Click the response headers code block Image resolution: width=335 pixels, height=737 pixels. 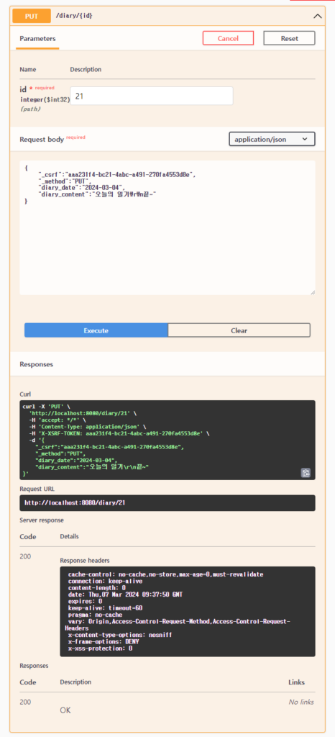(188, 612)
